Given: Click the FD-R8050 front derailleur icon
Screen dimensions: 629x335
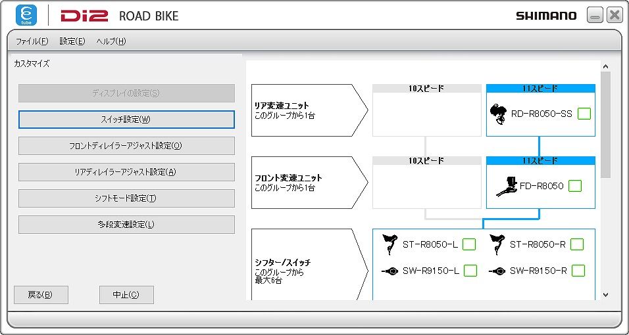Looking at the screenshot, I should coord(507,187).
